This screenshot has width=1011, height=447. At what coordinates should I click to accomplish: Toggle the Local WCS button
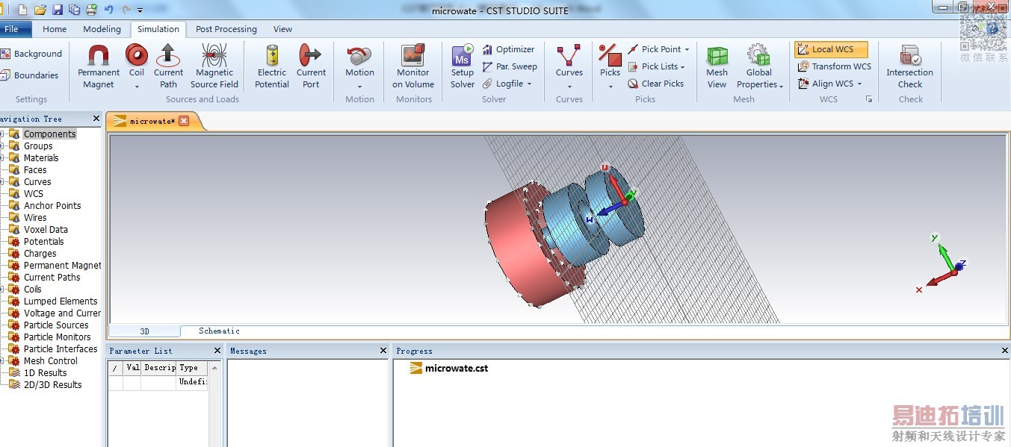tap(831, 49)
